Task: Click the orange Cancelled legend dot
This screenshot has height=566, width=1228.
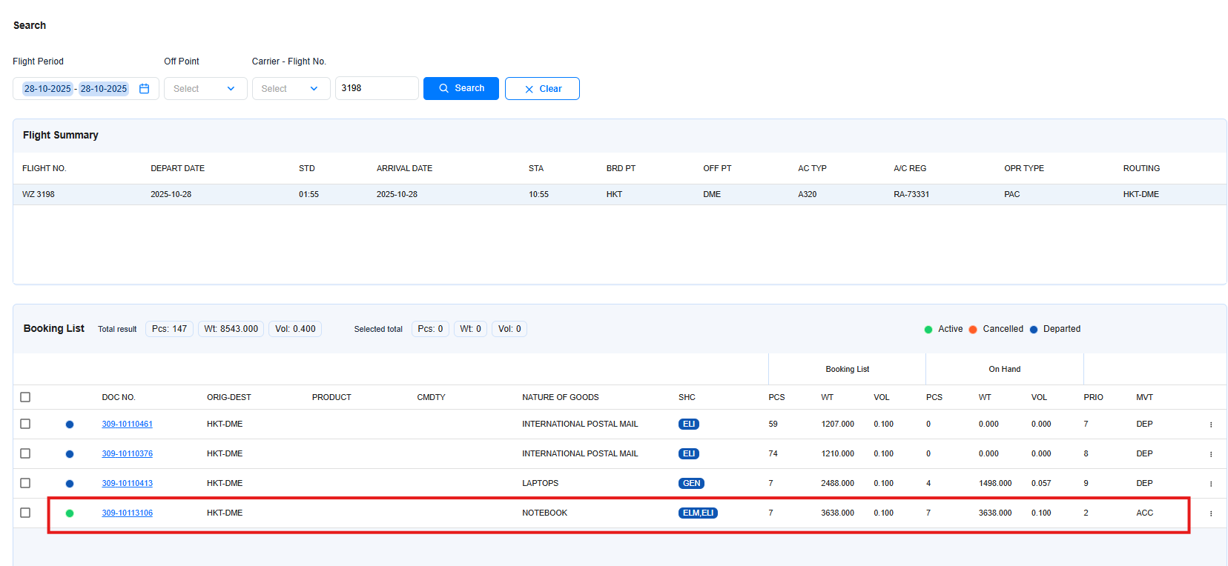Action: coord(973,330)
